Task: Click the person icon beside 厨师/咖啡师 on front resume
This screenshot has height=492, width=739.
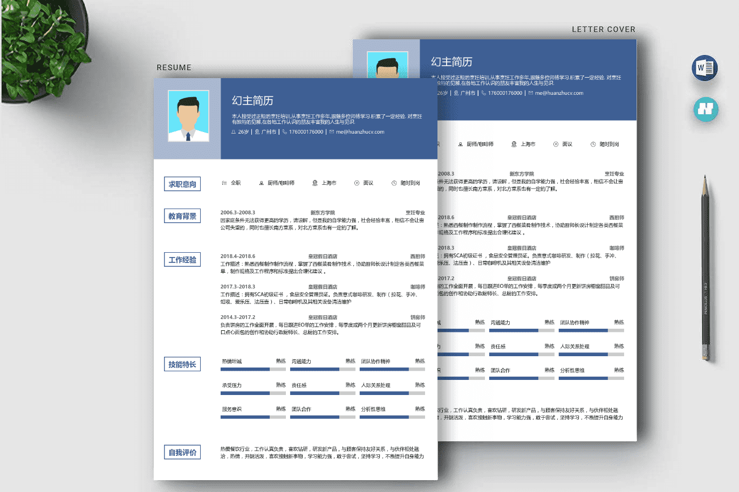Action: (262, 183)
